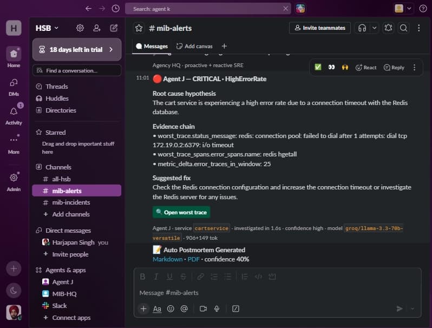The image size is (432, 328).
Task: Start a huddle with headphones icon
Action: [x=362, y=28]
